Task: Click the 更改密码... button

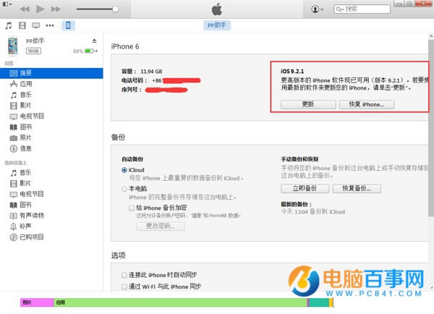Action: (161, 226)
